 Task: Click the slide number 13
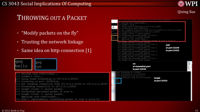click(x=196, y=110)
